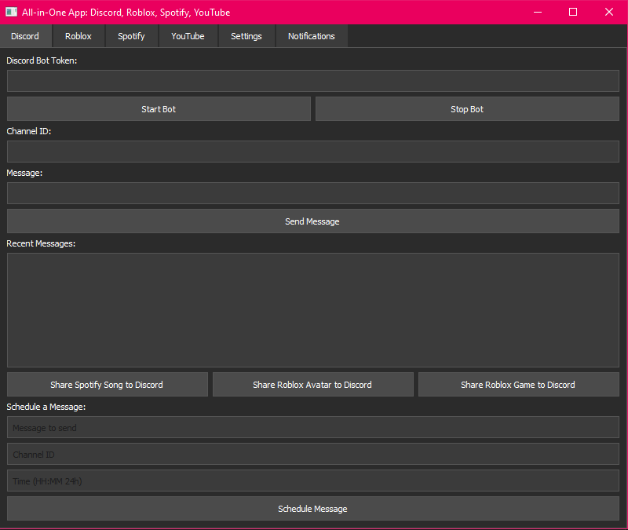Click into the Message text field

coord(312,193)
